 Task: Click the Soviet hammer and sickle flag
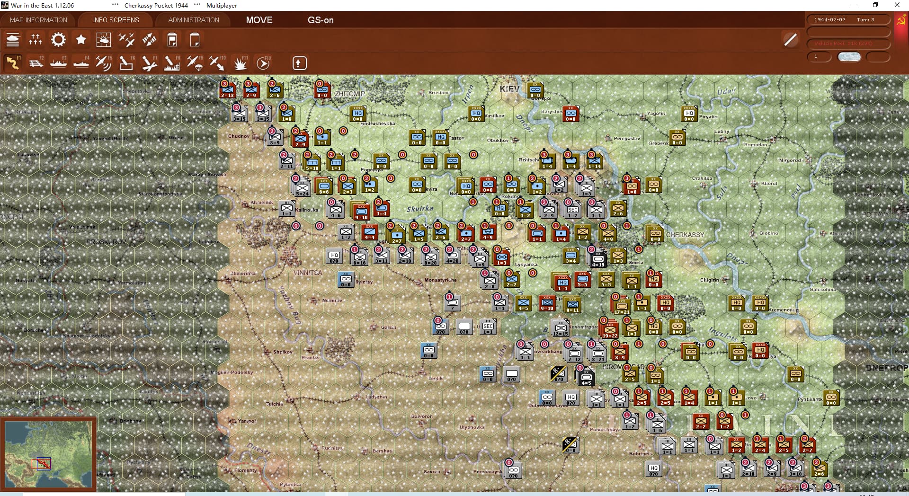click(x=901, y=20)
